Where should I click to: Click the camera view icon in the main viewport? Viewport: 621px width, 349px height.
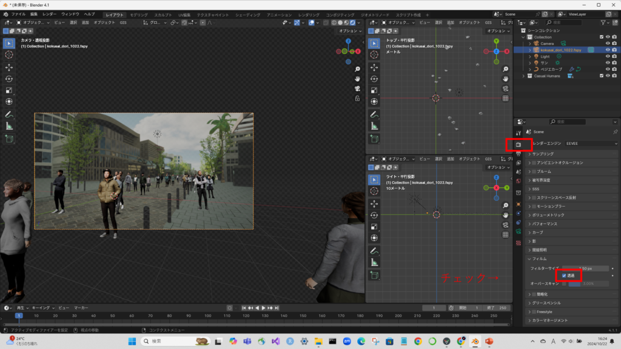pos(358,88)
